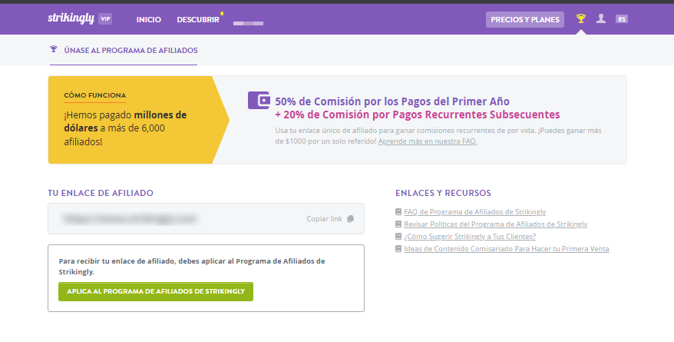Click book icon beside Ideas de Contenido

pyautogui.click(x=398, y=249)
